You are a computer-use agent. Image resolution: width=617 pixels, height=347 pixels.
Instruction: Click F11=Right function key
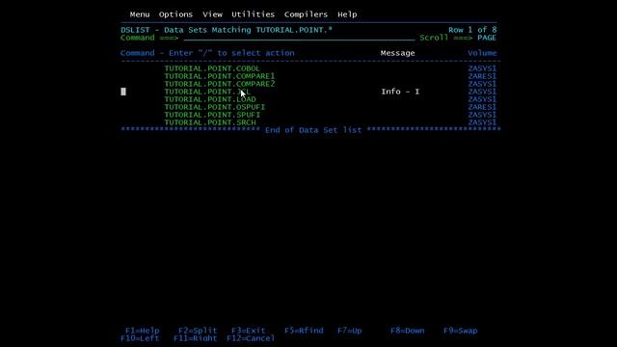(x=195, y=338)
